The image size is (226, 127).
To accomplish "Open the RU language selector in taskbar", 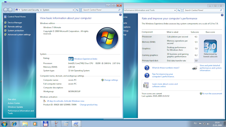I will click(195, 123).
